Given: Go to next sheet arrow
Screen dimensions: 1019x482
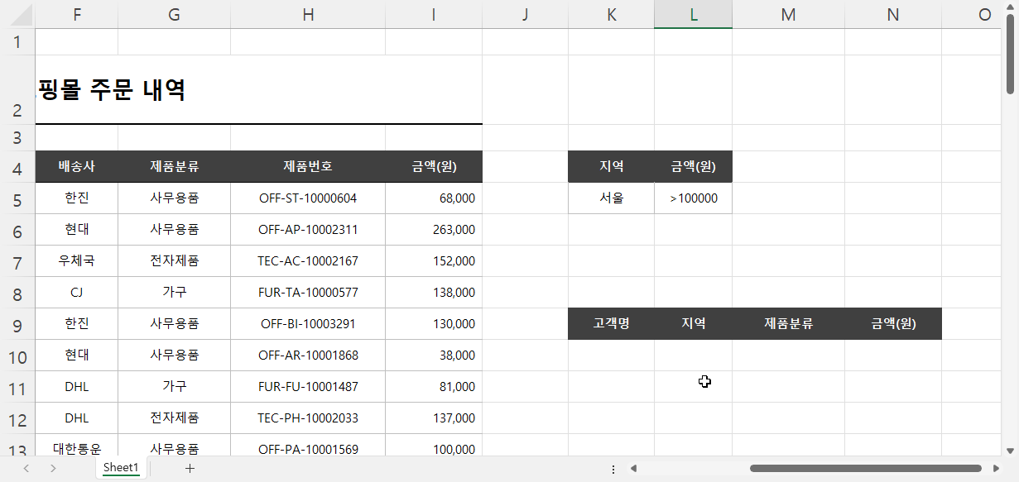Looking at the screenshot, I should tap(53, 468).
